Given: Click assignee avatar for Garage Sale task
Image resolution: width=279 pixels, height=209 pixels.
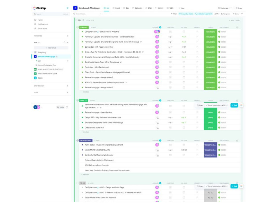Looking at the screenshot, I should pos(157,47).
